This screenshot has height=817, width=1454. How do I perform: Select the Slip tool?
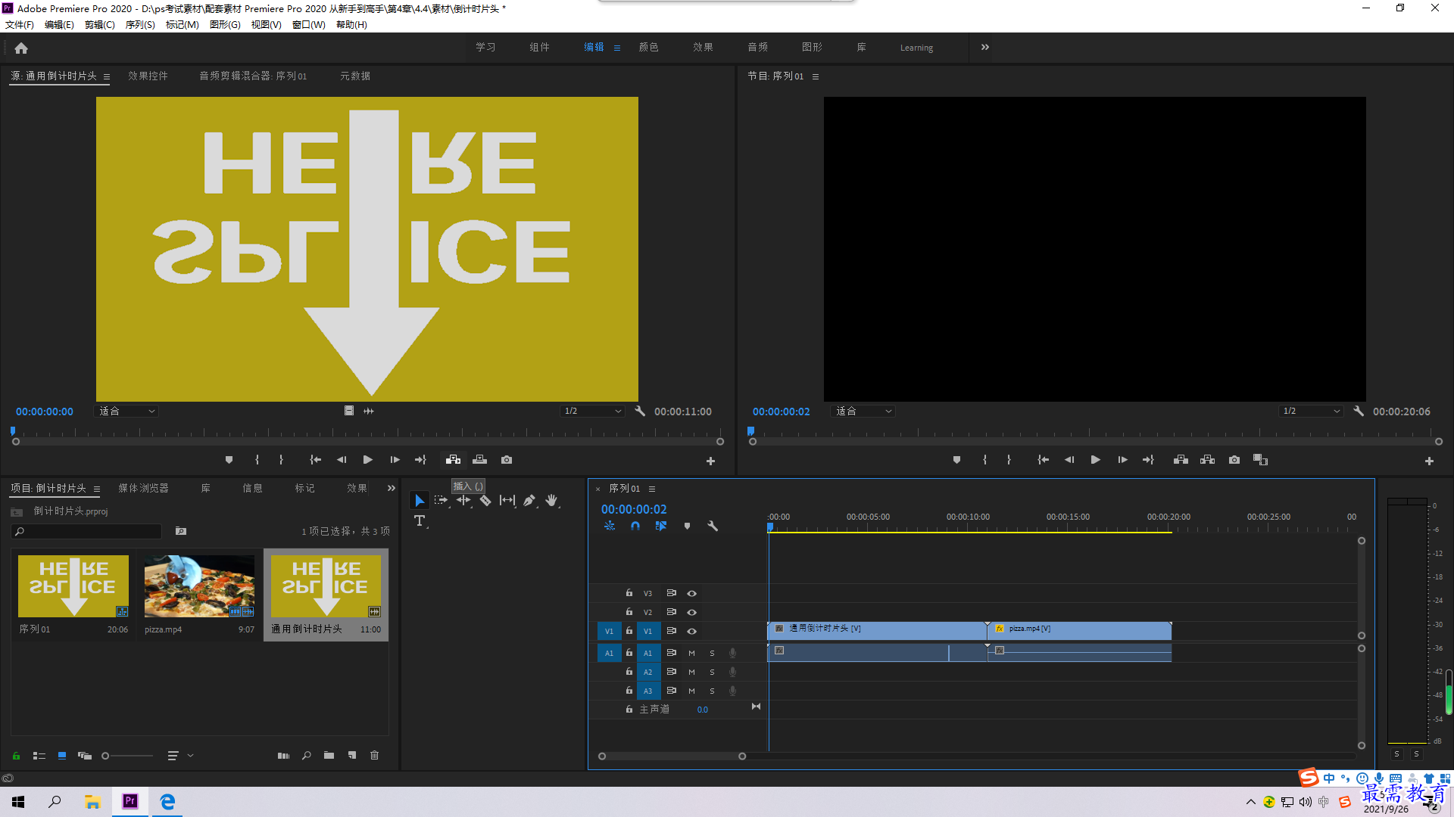[507, 500]
